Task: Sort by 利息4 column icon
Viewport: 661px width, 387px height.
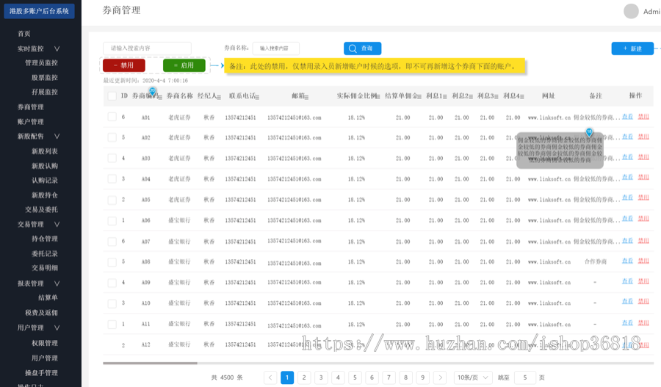Action: [x=522, y=98]
